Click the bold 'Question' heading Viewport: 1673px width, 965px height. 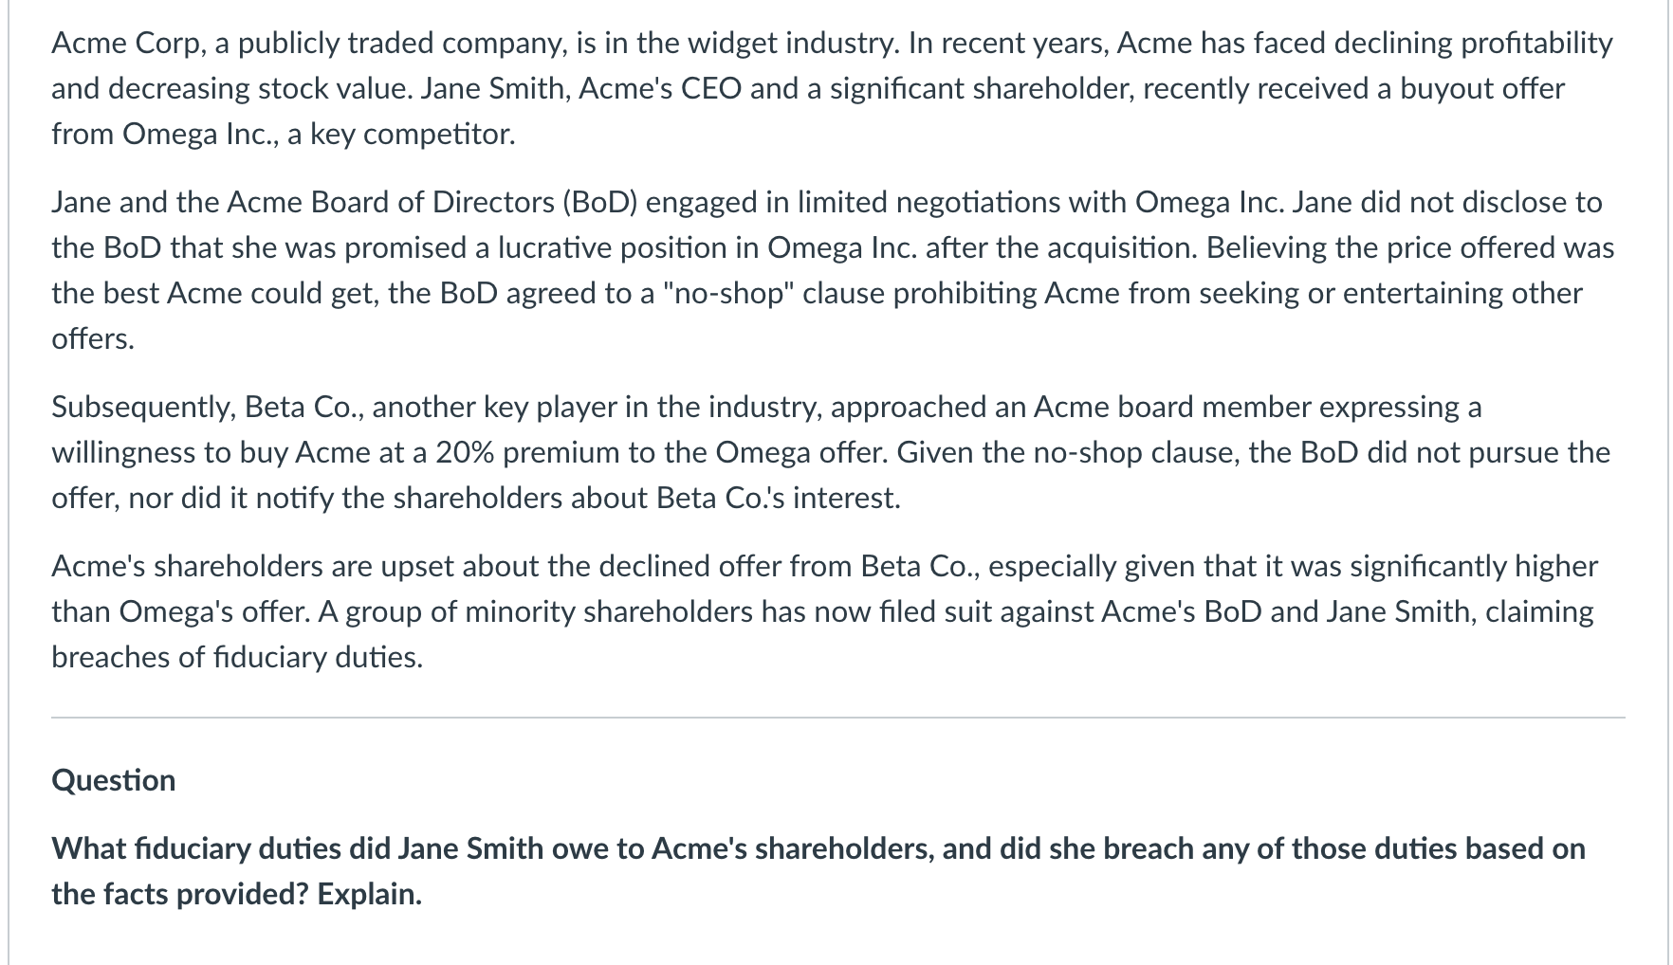(114, 780)
